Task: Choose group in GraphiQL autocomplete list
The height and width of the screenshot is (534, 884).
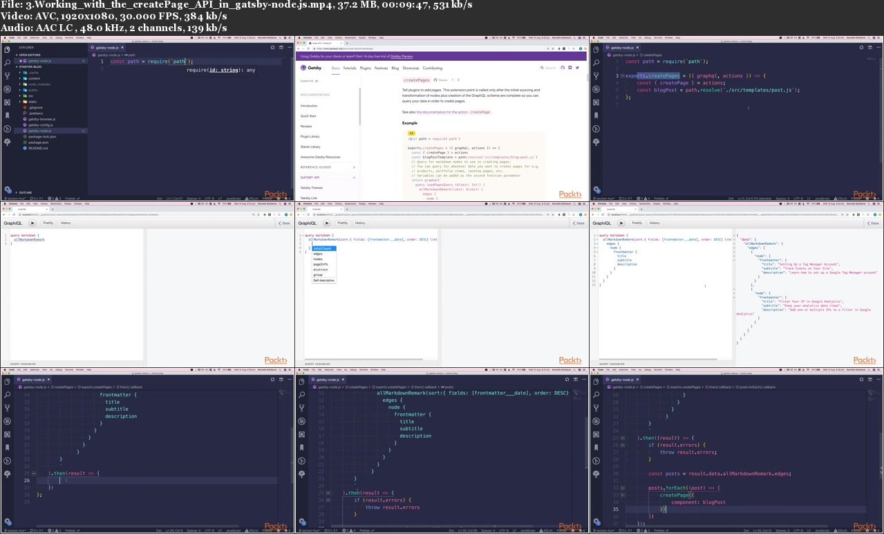Action: click(323, 275)
